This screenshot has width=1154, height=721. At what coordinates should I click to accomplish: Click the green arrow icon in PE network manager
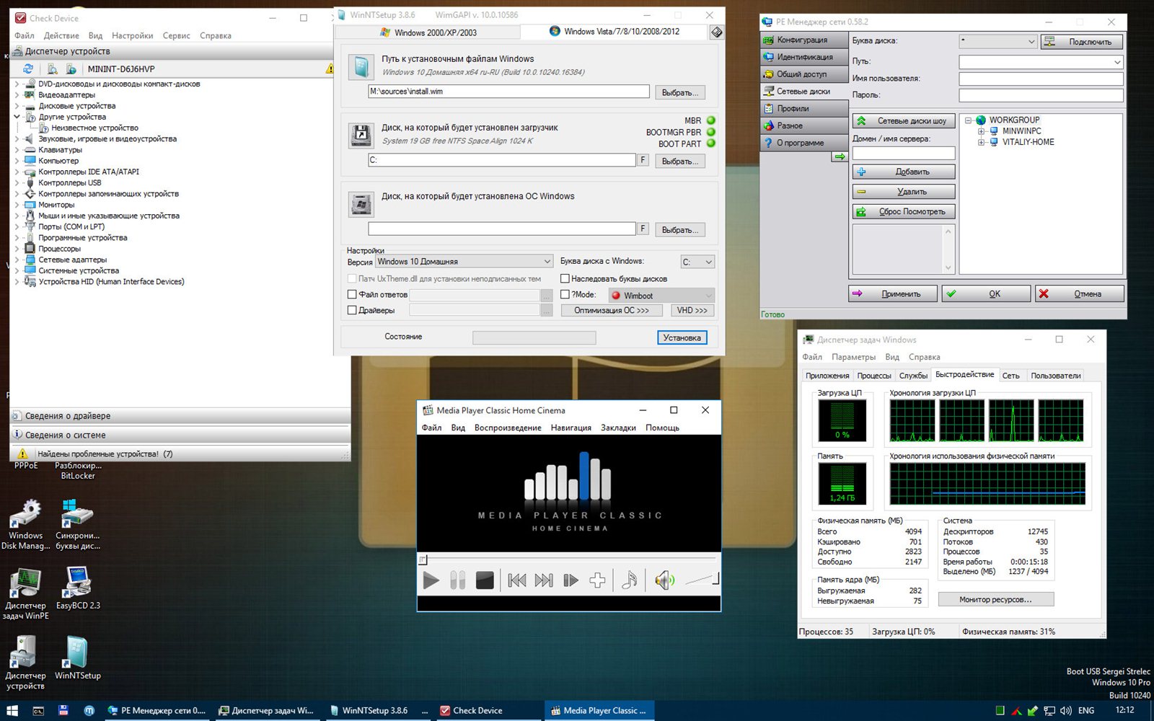coord(840,156)
